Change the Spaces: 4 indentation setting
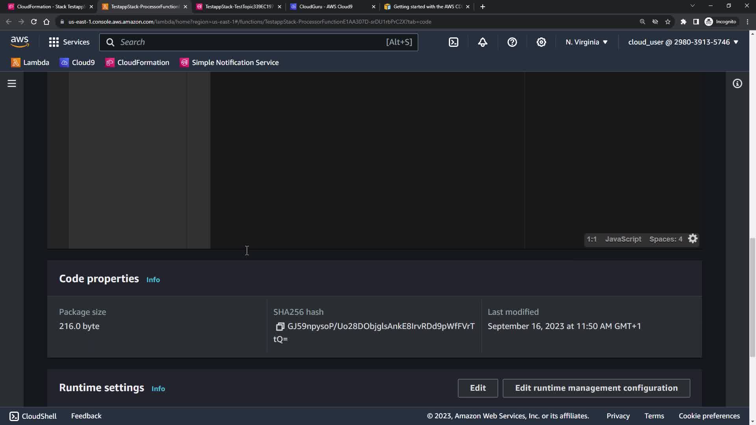Screen dimensions: 756x425 tap(665, 239)
